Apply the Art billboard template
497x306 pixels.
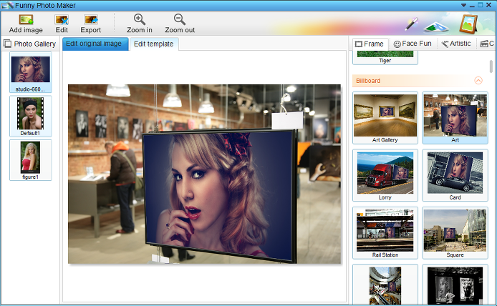click(455, 118)
